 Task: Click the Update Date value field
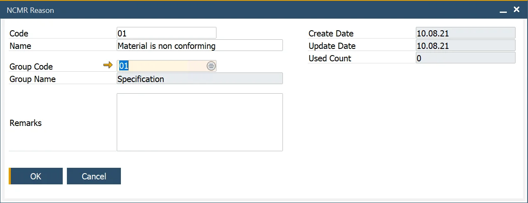pos(465,46)
